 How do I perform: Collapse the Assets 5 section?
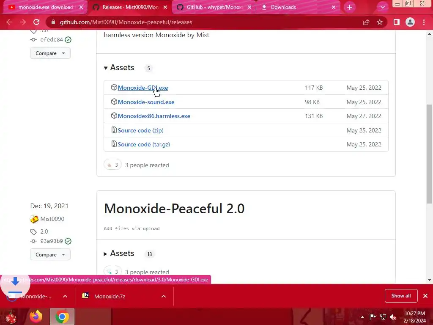pyautogui.click(x=119, y=68)
